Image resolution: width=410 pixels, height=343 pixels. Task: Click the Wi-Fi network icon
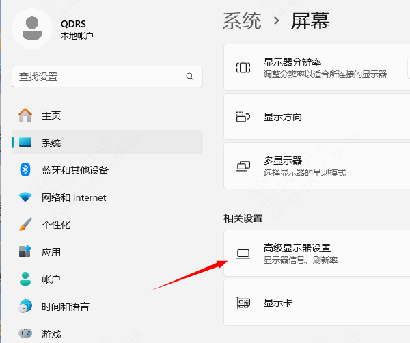(x=25, y=197)
